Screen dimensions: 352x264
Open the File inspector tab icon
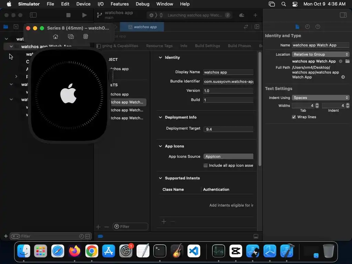pos(297,27)
